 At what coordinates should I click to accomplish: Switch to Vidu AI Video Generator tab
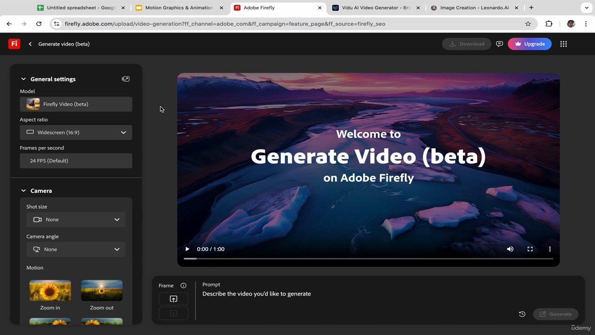(375, 8)
